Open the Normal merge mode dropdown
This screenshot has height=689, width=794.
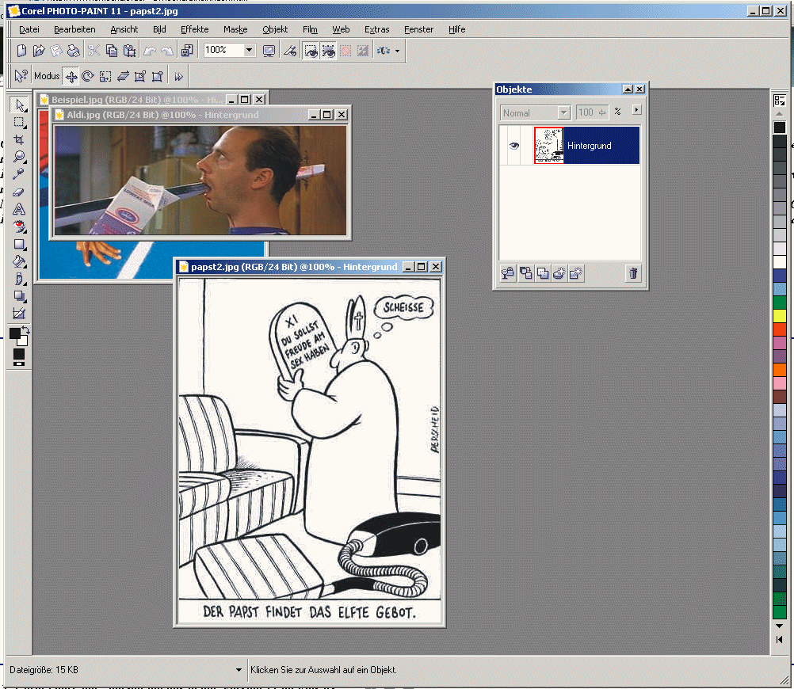click(x=563, y=112)
